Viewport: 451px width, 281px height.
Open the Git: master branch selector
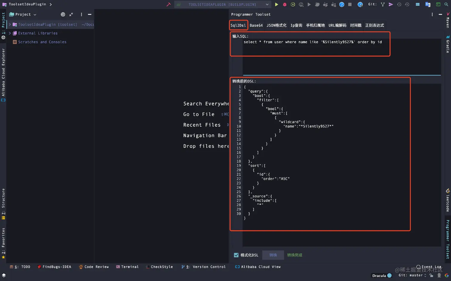point(413,275)
